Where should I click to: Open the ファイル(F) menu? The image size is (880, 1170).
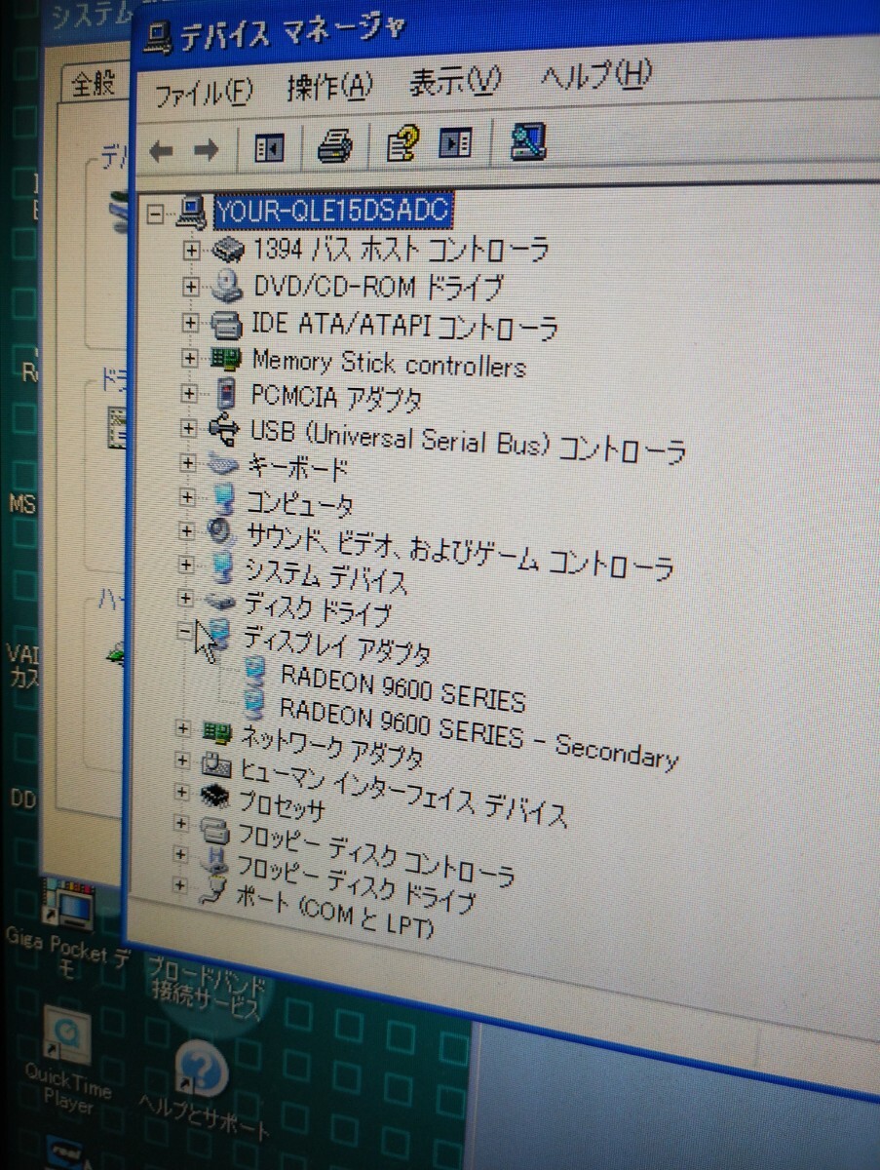coord(203,93)
